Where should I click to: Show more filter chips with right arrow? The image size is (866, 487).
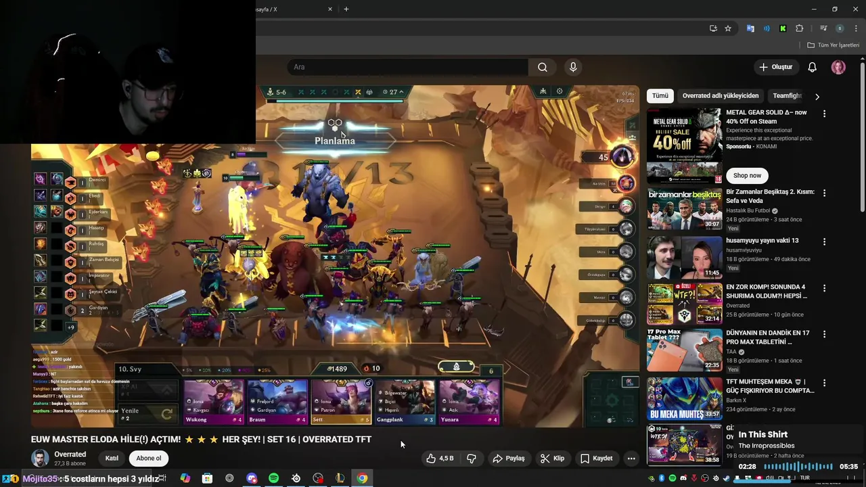[817, 96]
